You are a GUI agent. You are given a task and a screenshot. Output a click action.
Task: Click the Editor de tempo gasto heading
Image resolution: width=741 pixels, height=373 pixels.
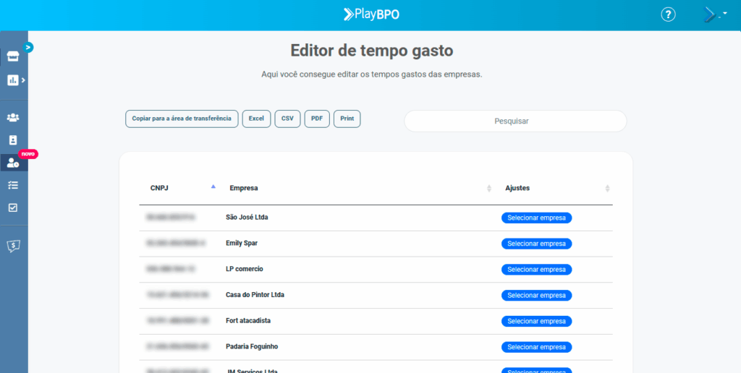(371, 51)
